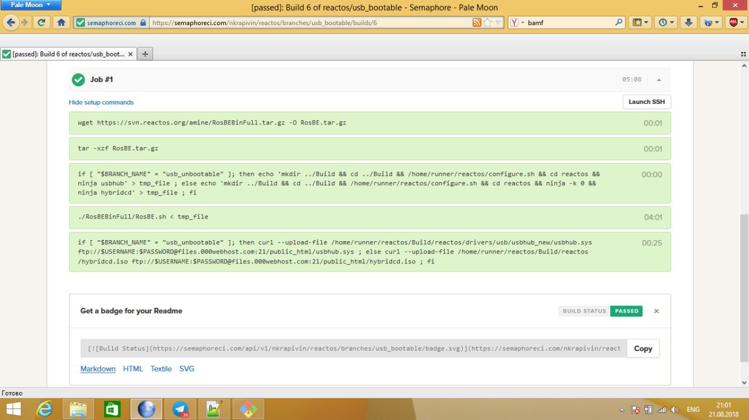Open the power tray icon
Viewport: 749px width, 420px height.
click(648, 409)
